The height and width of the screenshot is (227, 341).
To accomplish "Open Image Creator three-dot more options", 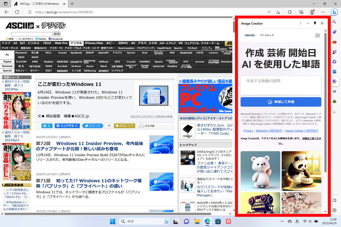I will tap(301, 23).
